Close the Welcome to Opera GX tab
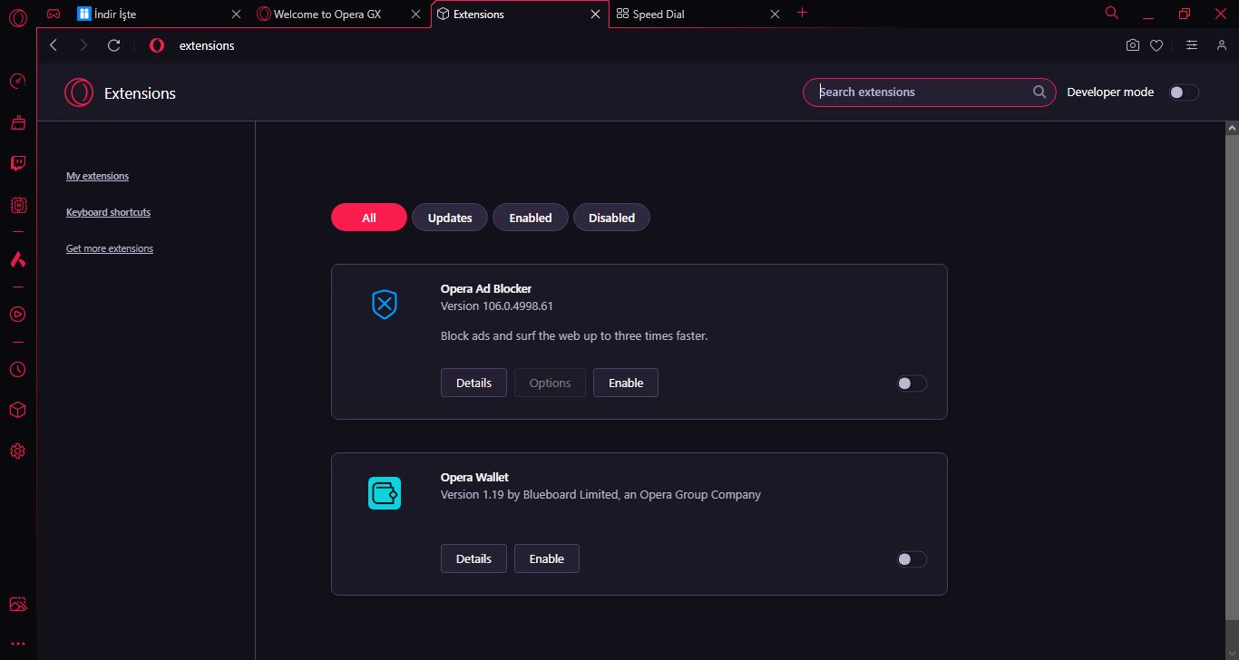Screen dimensions: 1239x660 coord(415,15)
